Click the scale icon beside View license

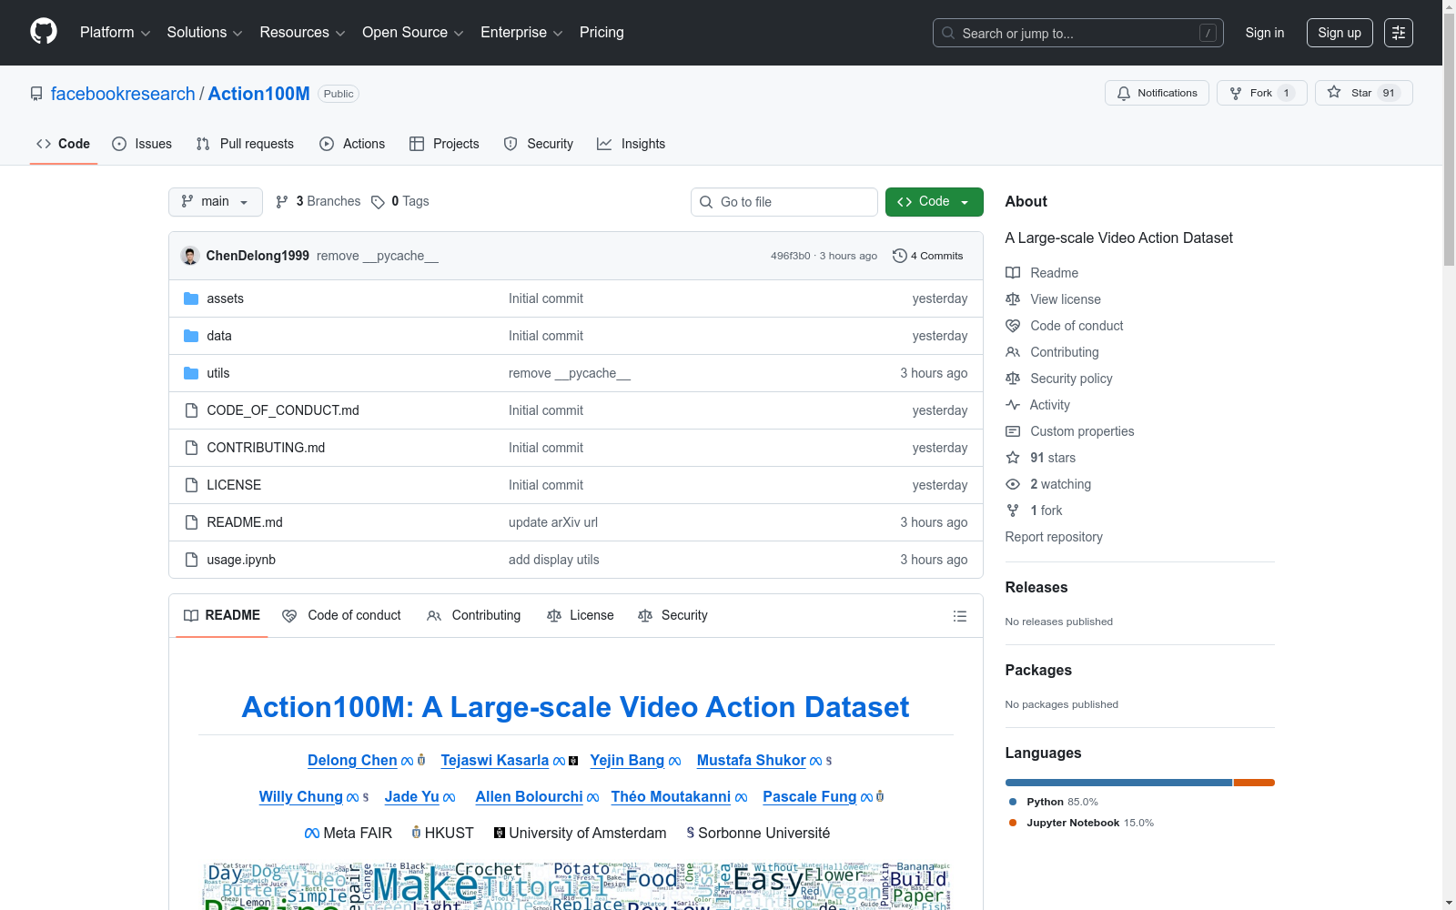tap(1013, 299)
